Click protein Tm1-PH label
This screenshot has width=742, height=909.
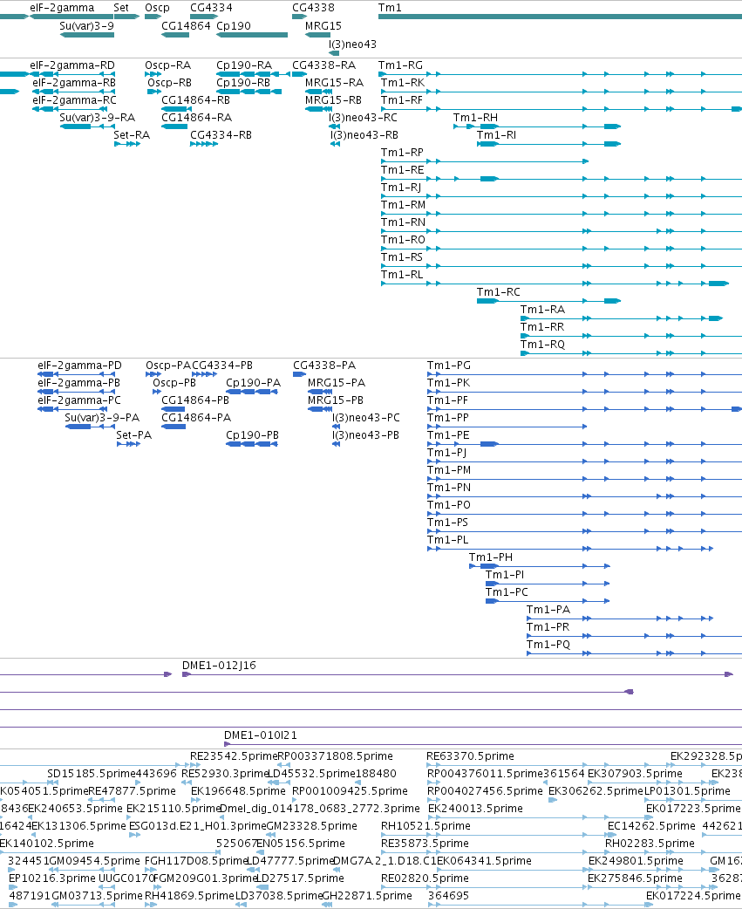(x=491, y=557)
